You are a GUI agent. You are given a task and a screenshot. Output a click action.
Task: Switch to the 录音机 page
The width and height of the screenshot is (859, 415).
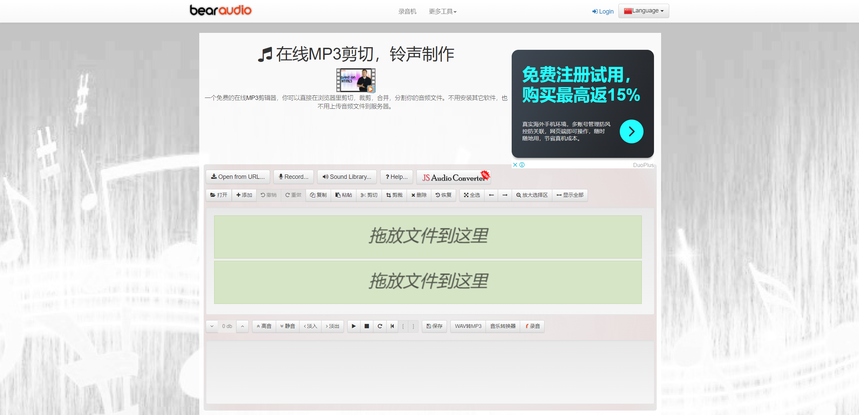tap(407, 11)
